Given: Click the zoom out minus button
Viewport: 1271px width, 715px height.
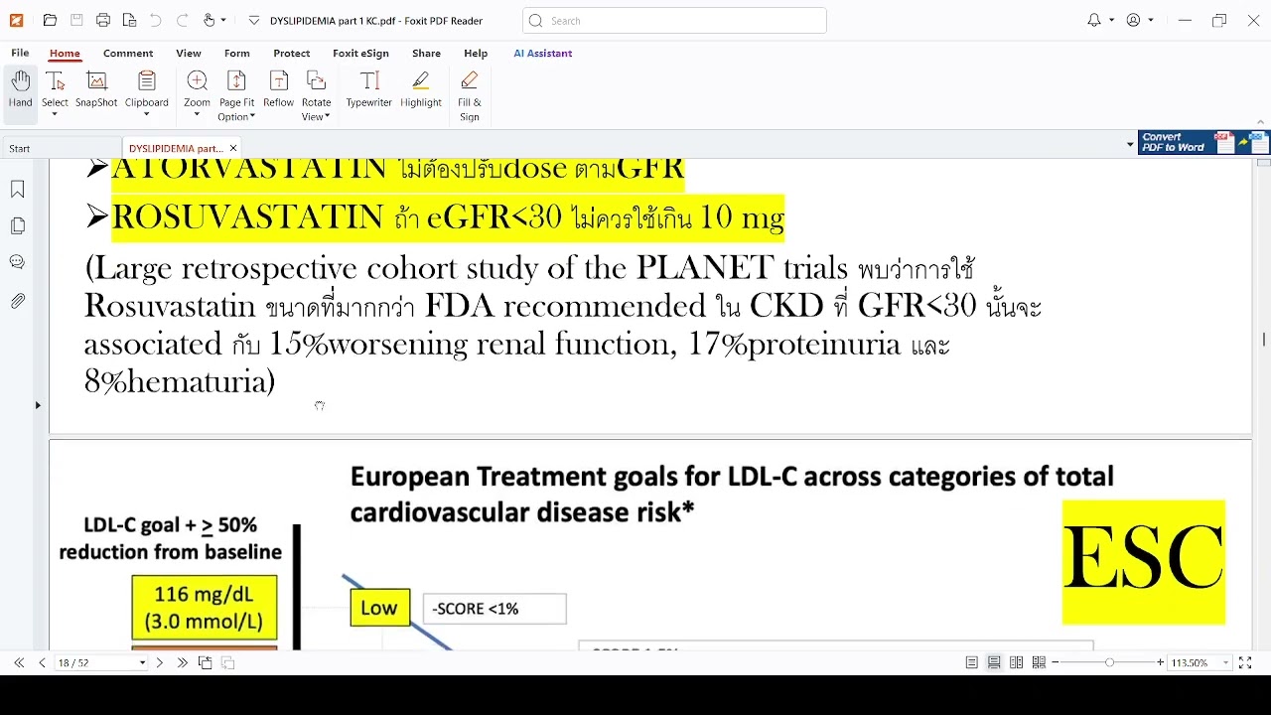Looking at the screenshot, I should [1056, 662].
